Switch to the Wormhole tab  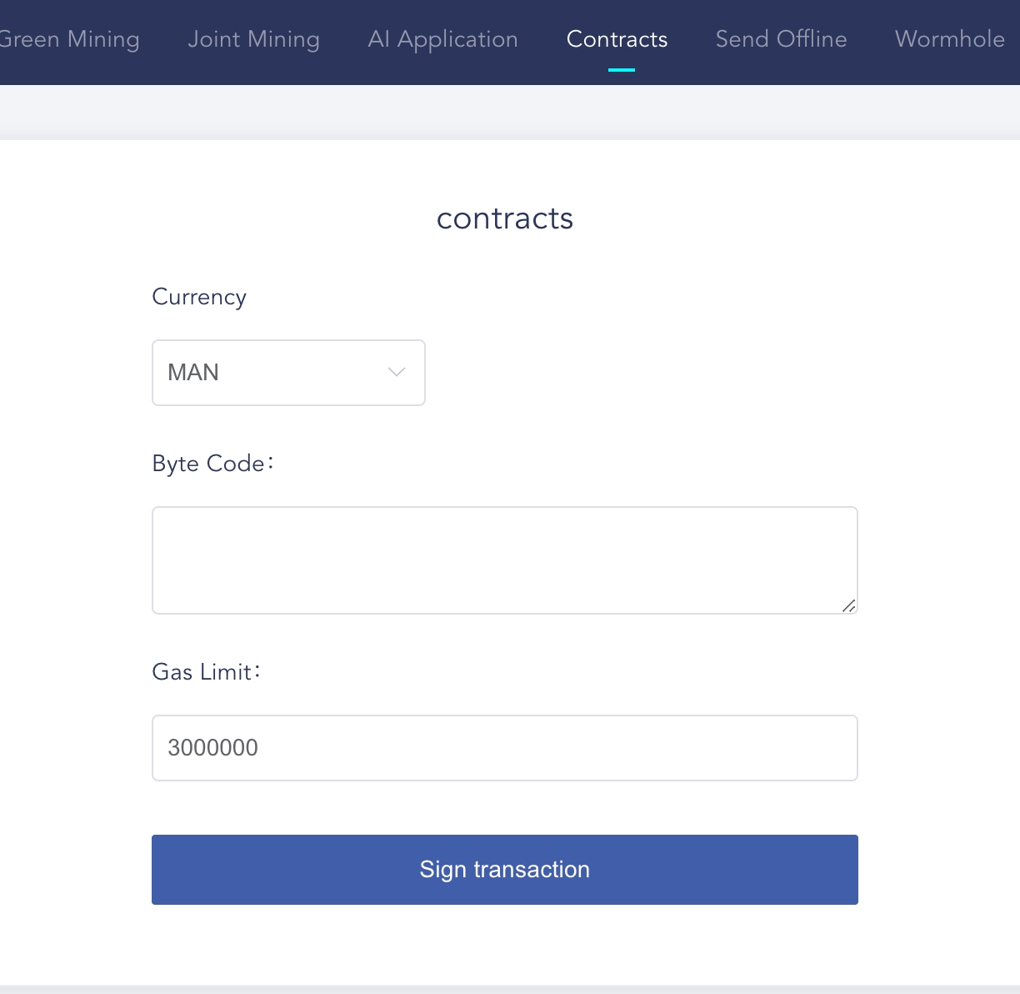[x=949, y=39]
